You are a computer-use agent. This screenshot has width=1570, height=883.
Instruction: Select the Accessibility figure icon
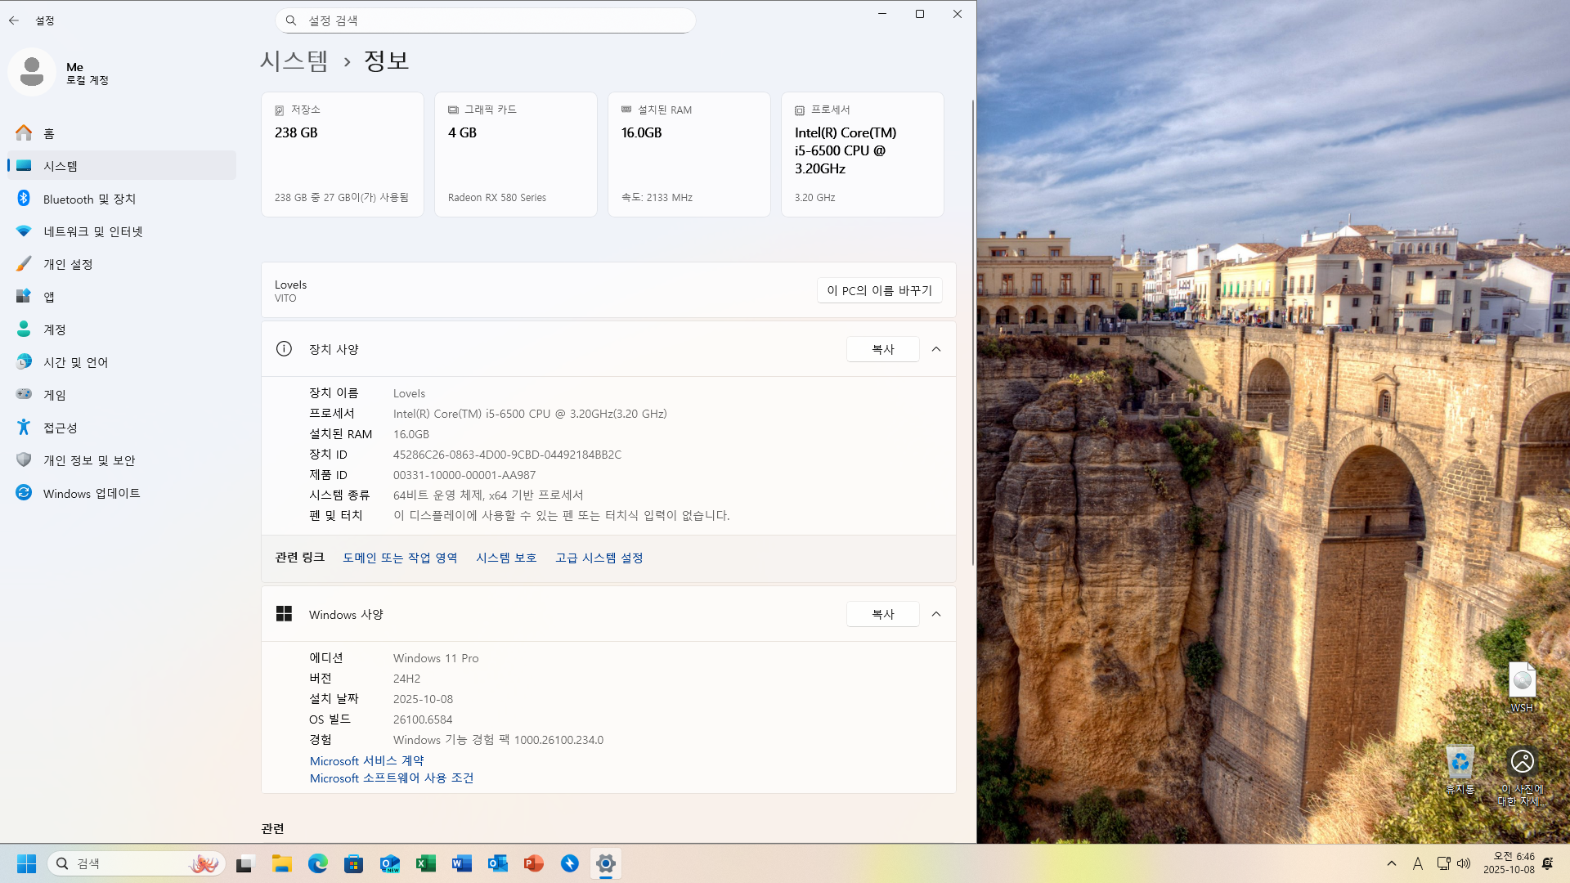24,428
